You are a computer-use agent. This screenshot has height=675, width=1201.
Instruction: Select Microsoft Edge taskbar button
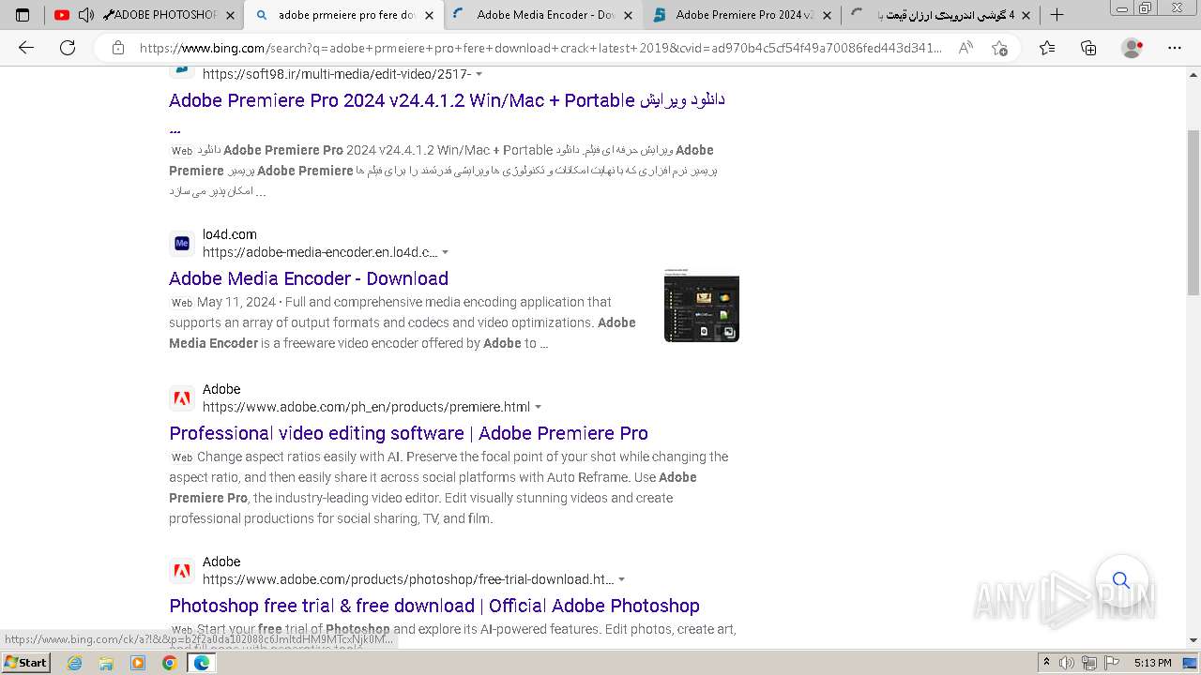point(201,663)
